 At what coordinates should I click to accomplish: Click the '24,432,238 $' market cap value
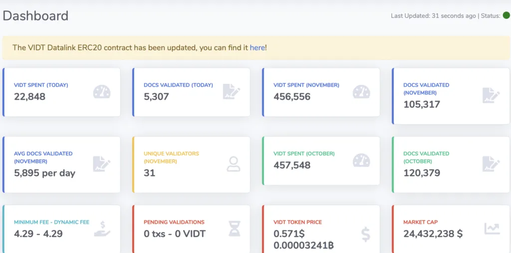pyautogui.click(x=433, y=234)
